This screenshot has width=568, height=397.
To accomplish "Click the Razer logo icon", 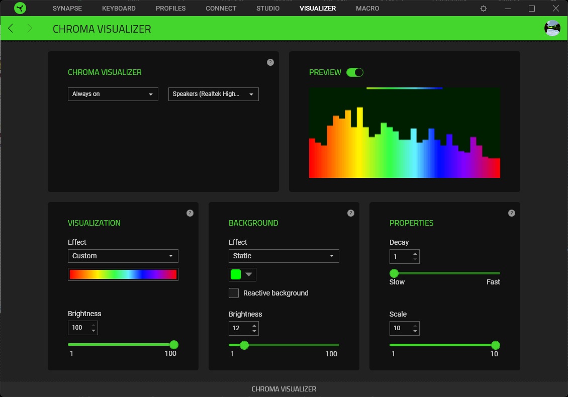I will pos(20,8).
